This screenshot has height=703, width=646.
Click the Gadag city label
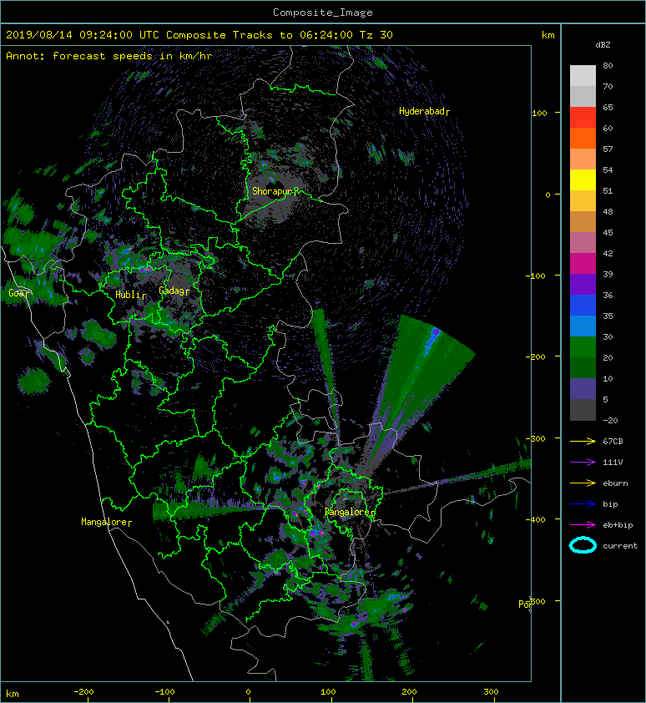[172, 291]
